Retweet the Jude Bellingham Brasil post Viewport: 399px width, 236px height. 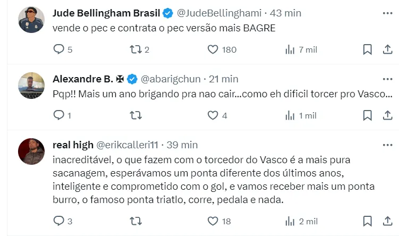(136, 49)
